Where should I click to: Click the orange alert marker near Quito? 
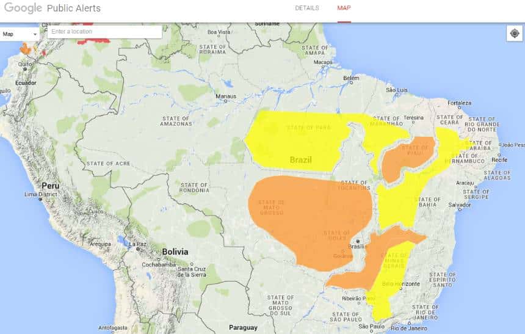25,49
